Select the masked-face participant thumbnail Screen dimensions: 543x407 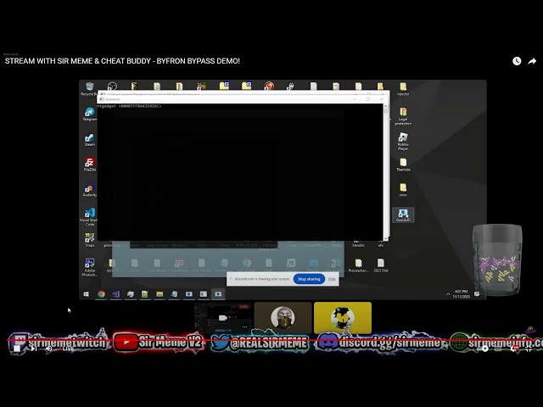[x=283, y=317]
